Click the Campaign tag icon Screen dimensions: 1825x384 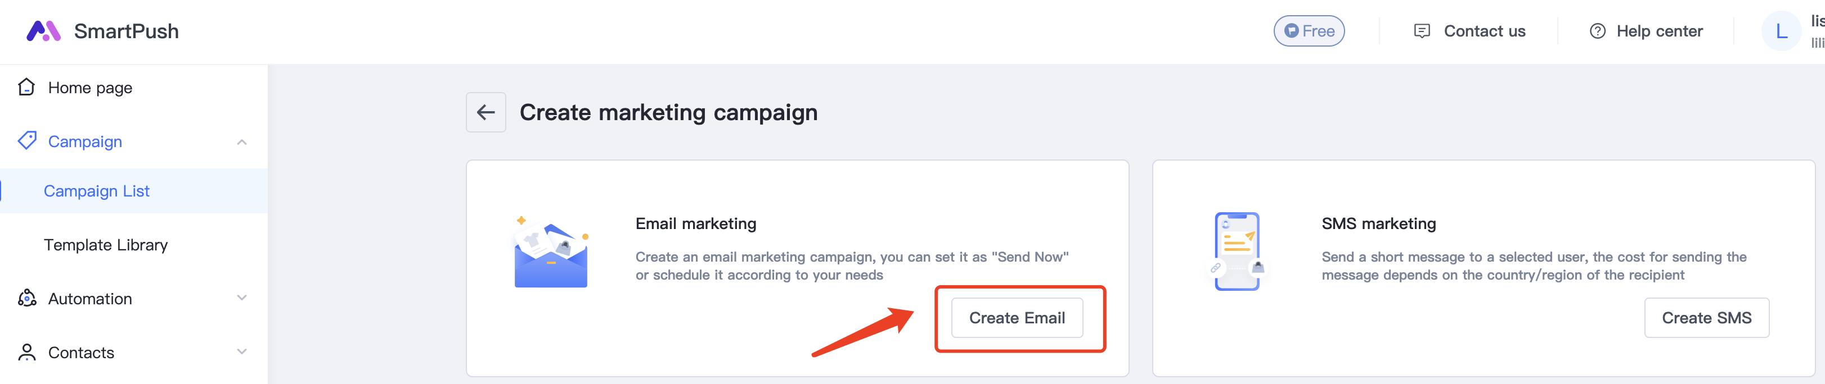(27, 141)
